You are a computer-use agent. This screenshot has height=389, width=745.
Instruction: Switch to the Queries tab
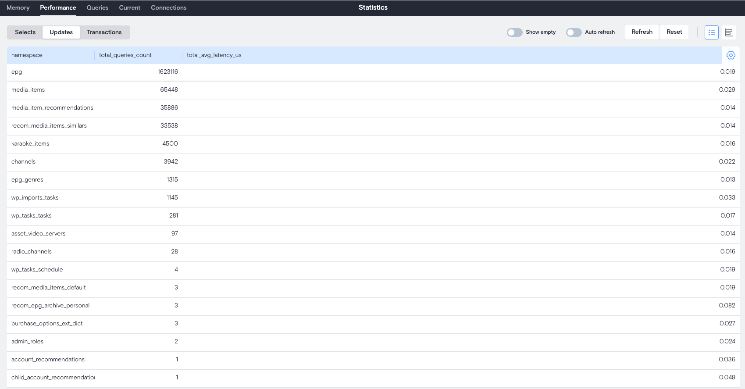pos(97,8)
